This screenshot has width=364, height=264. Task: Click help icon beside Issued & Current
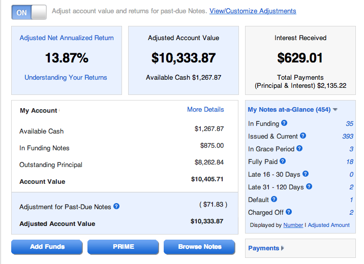(303, 136)
